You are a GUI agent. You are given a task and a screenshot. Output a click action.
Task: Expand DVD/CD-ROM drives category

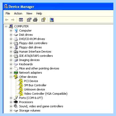(x=11, y=39)
